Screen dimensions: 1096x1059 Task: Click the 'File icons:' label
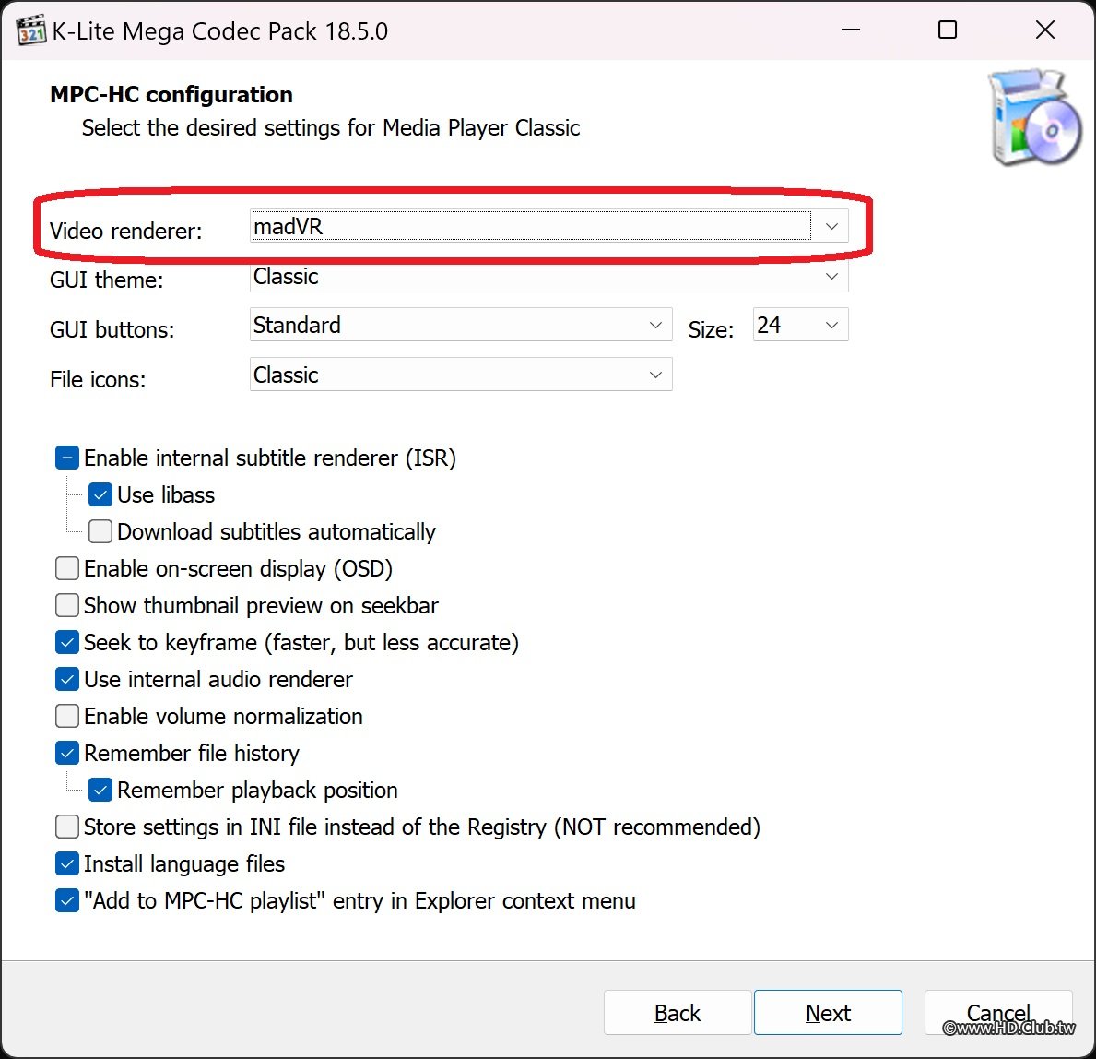(x=98, y=380)
